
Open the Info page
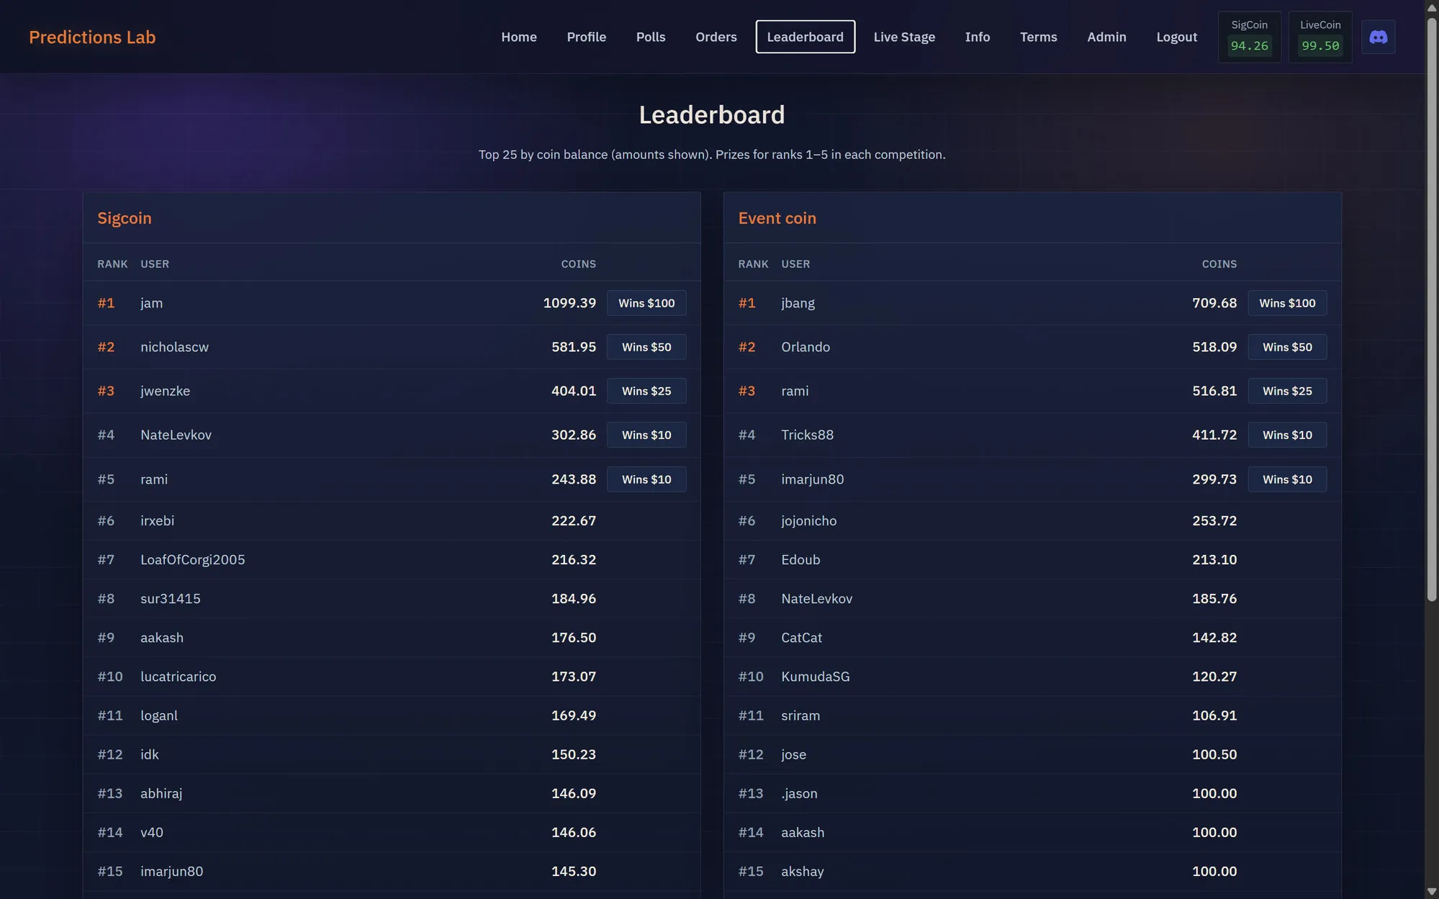point(977,37)
